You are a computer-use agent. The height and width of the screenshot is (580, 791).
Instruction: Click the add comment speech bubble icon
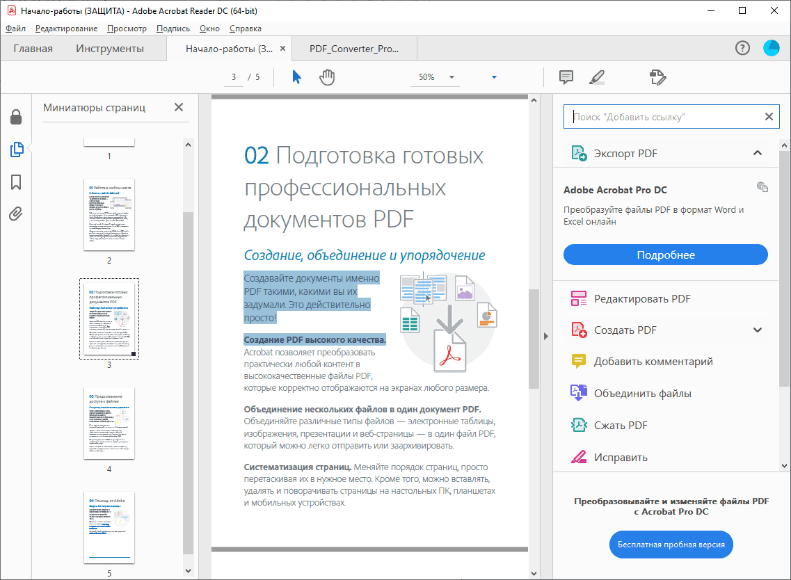tap(566, 77)
